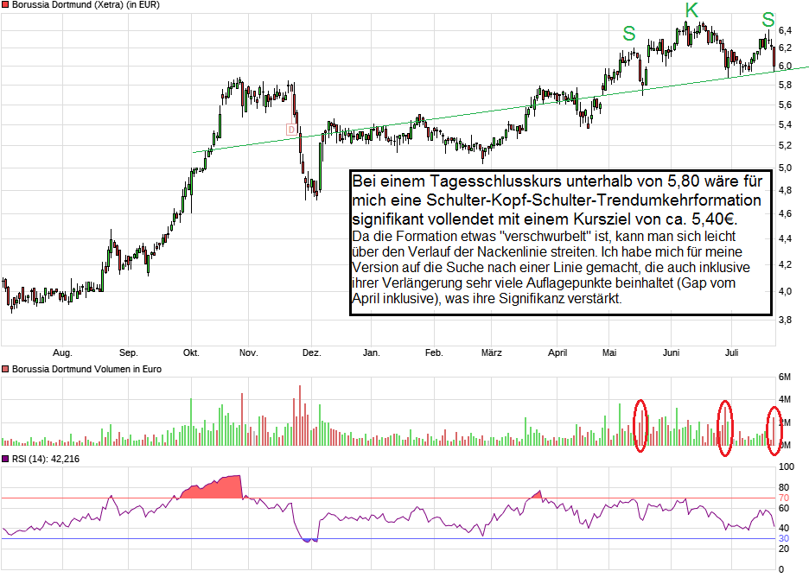
Task: Click the red Borussia Dortmund legend square
Action: point(6,5)
